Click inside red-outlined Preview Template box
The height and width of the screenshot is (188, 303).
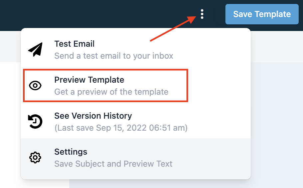(x=106, y=85)
